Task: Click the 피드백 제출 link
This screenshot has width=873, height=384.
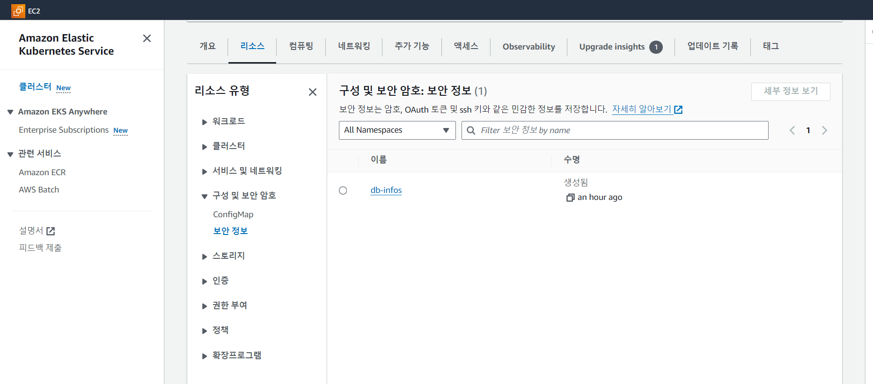Action: (x=40, y=248)
